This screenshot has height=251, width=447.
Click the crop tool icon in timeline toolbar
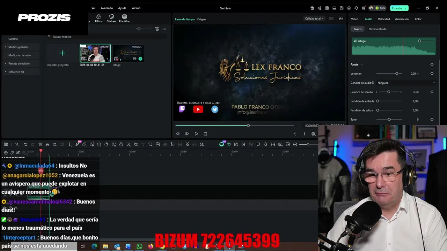click(x=55, y=144)
